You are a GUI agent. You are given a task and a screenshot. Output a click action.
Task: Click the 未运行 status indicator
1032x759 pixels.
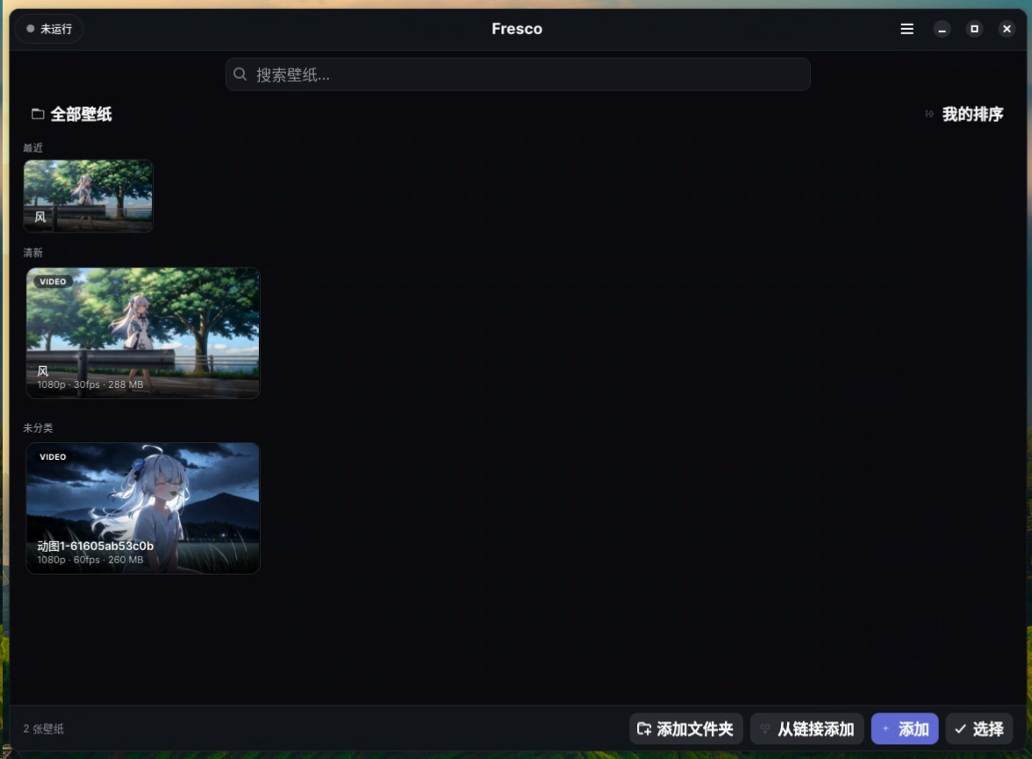(49, 29)
